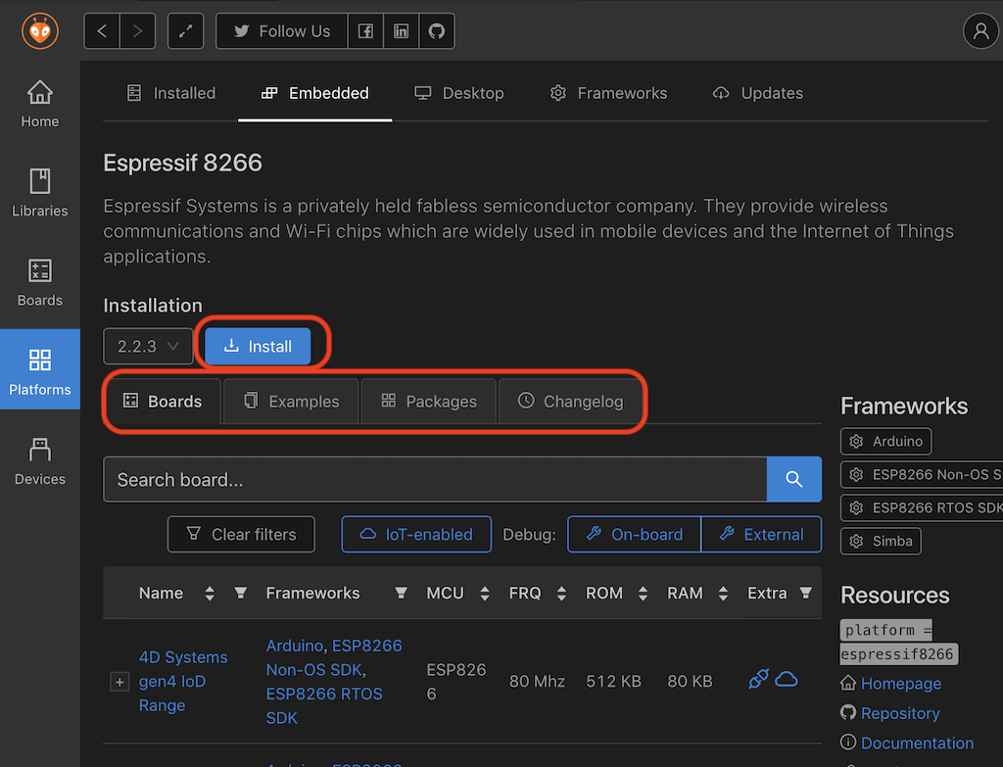This screenshot has width=1003, height=767.
Task: Click the Clear filters button
Action: tap(241, 534)
